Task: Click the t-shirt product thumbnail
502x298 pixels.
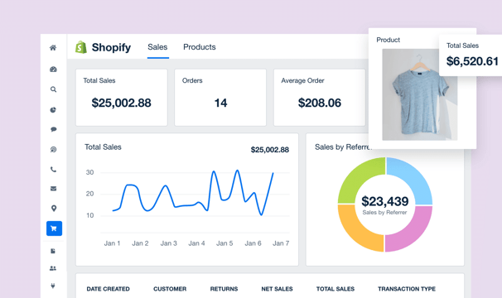Action: tap(419, 94)
